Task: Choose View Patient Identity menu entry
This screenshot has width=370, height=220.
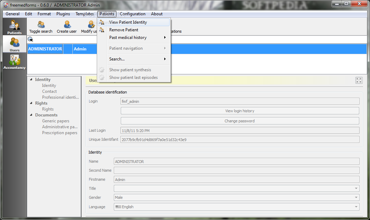Action: click(x=134, y=22)
